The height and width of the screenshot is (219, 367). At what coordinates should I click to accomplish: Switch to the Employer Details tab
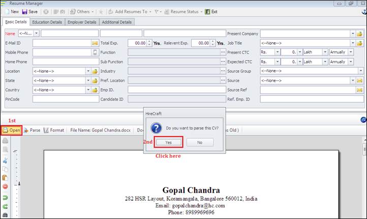point(82,22)
